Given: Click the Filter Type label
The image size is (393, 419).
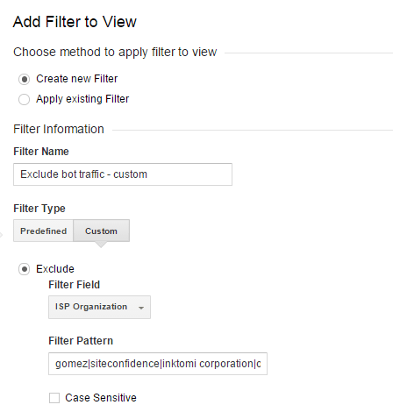Looking at the screenshot, I should click(x=39, y=209).
